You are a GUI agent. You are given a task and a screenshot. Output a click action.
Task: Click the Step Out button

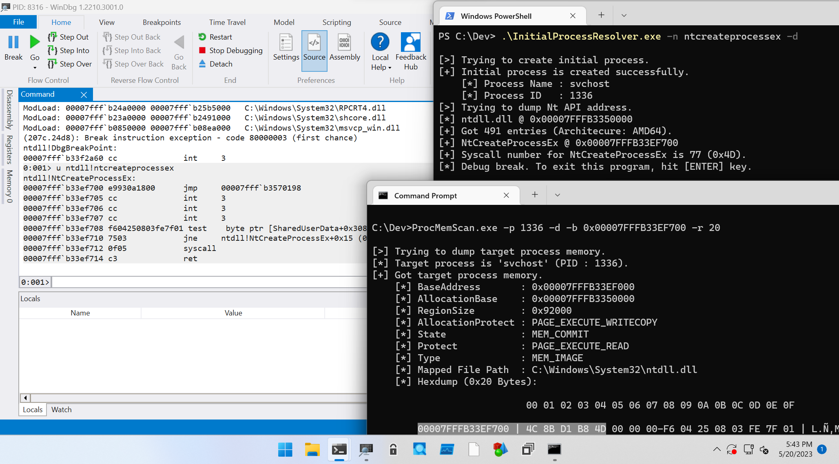[x=69, y=37]
